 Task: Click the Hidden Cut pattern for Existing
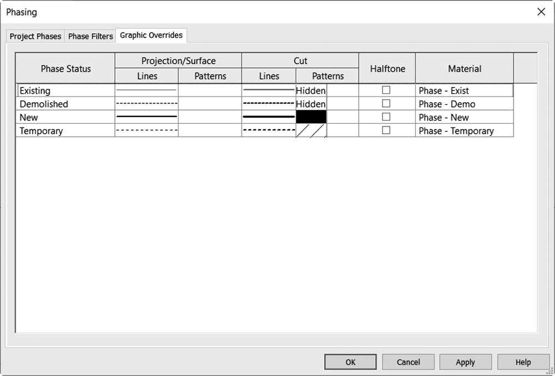coord(311,90)
